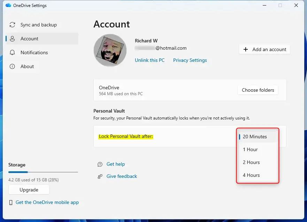Viewport: 307px width, 222px height.
Task: Click the Unlink this PC link
Action: pos(149,60)
